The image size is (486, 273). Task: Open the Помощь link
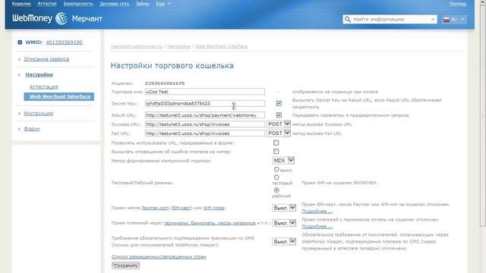458,4
